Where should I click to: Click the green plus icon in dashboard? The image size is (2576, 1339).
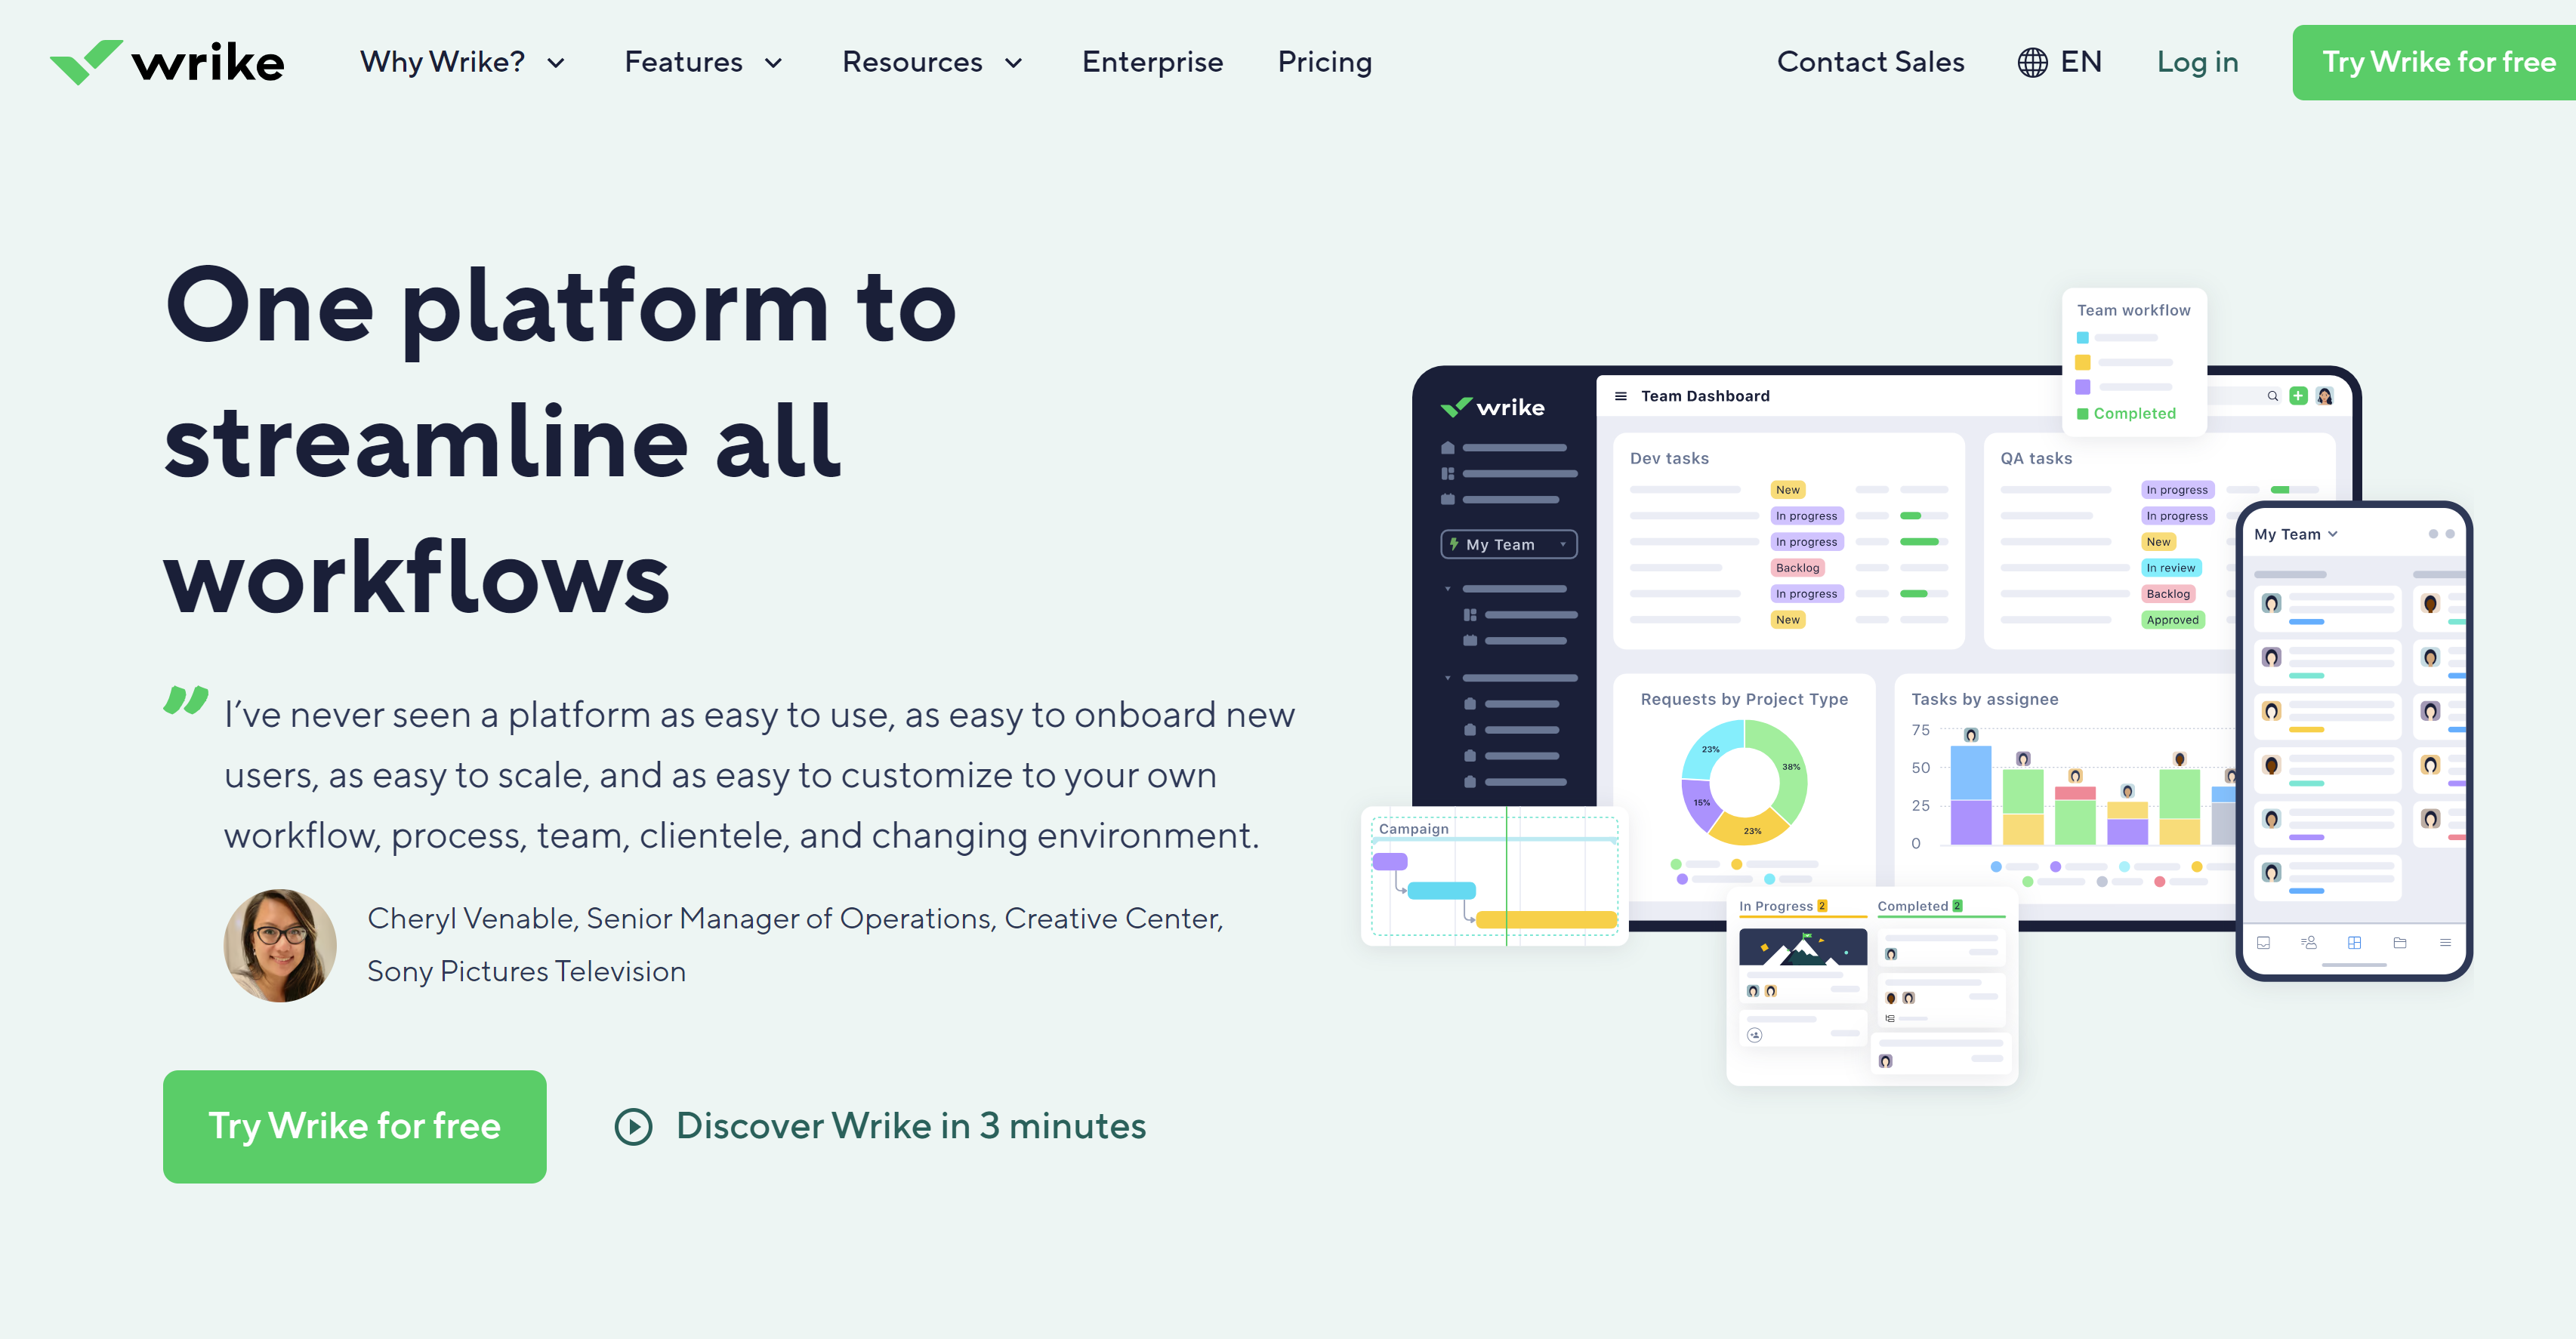[x=2298, y=396]
